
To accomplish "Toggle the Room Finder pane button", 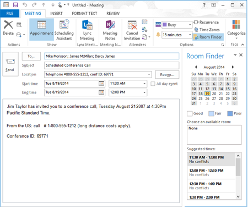I will [208, 37].
